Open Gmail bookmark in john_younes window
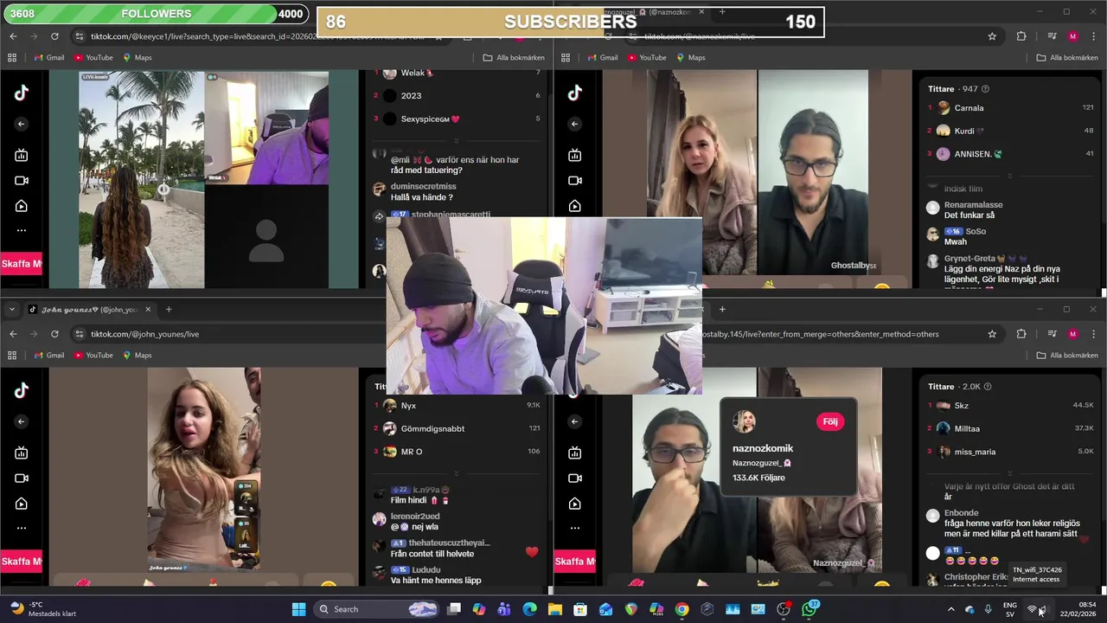The width and height of the screenshot is (1107, 623). (x=48, y=355)
